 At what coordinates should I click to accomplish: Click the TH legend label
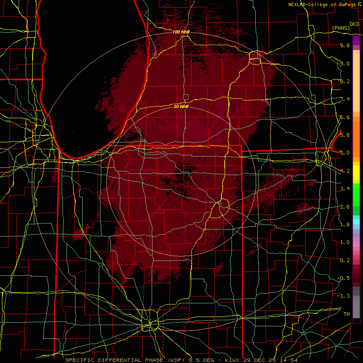click(x=346, y=314)
